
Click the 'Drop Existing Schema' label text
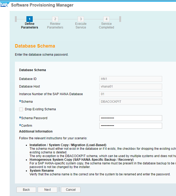[40, 109]
